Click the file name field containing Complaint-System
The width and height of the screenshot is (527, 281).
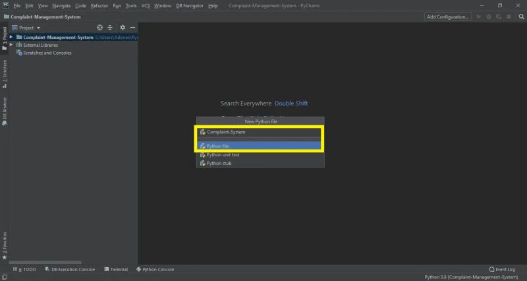click(260, 132)
